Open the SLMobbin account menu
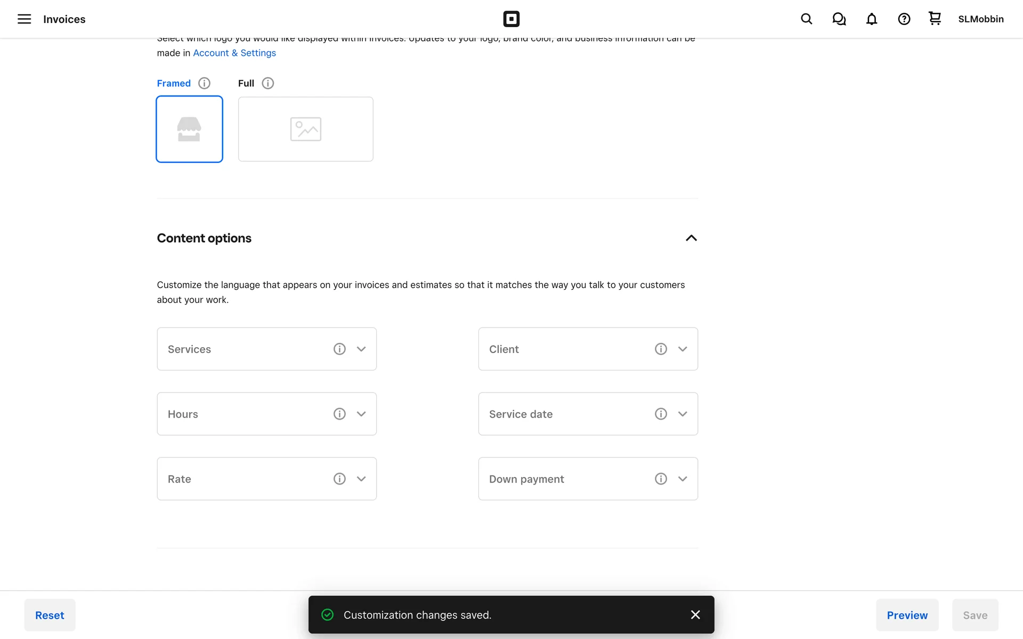 tap(980, 19)
